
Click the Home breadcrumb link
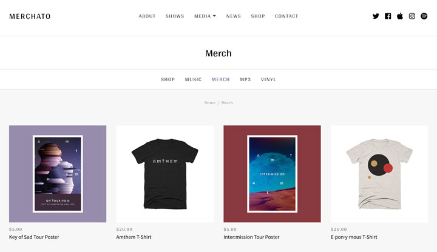pos(210,102)
